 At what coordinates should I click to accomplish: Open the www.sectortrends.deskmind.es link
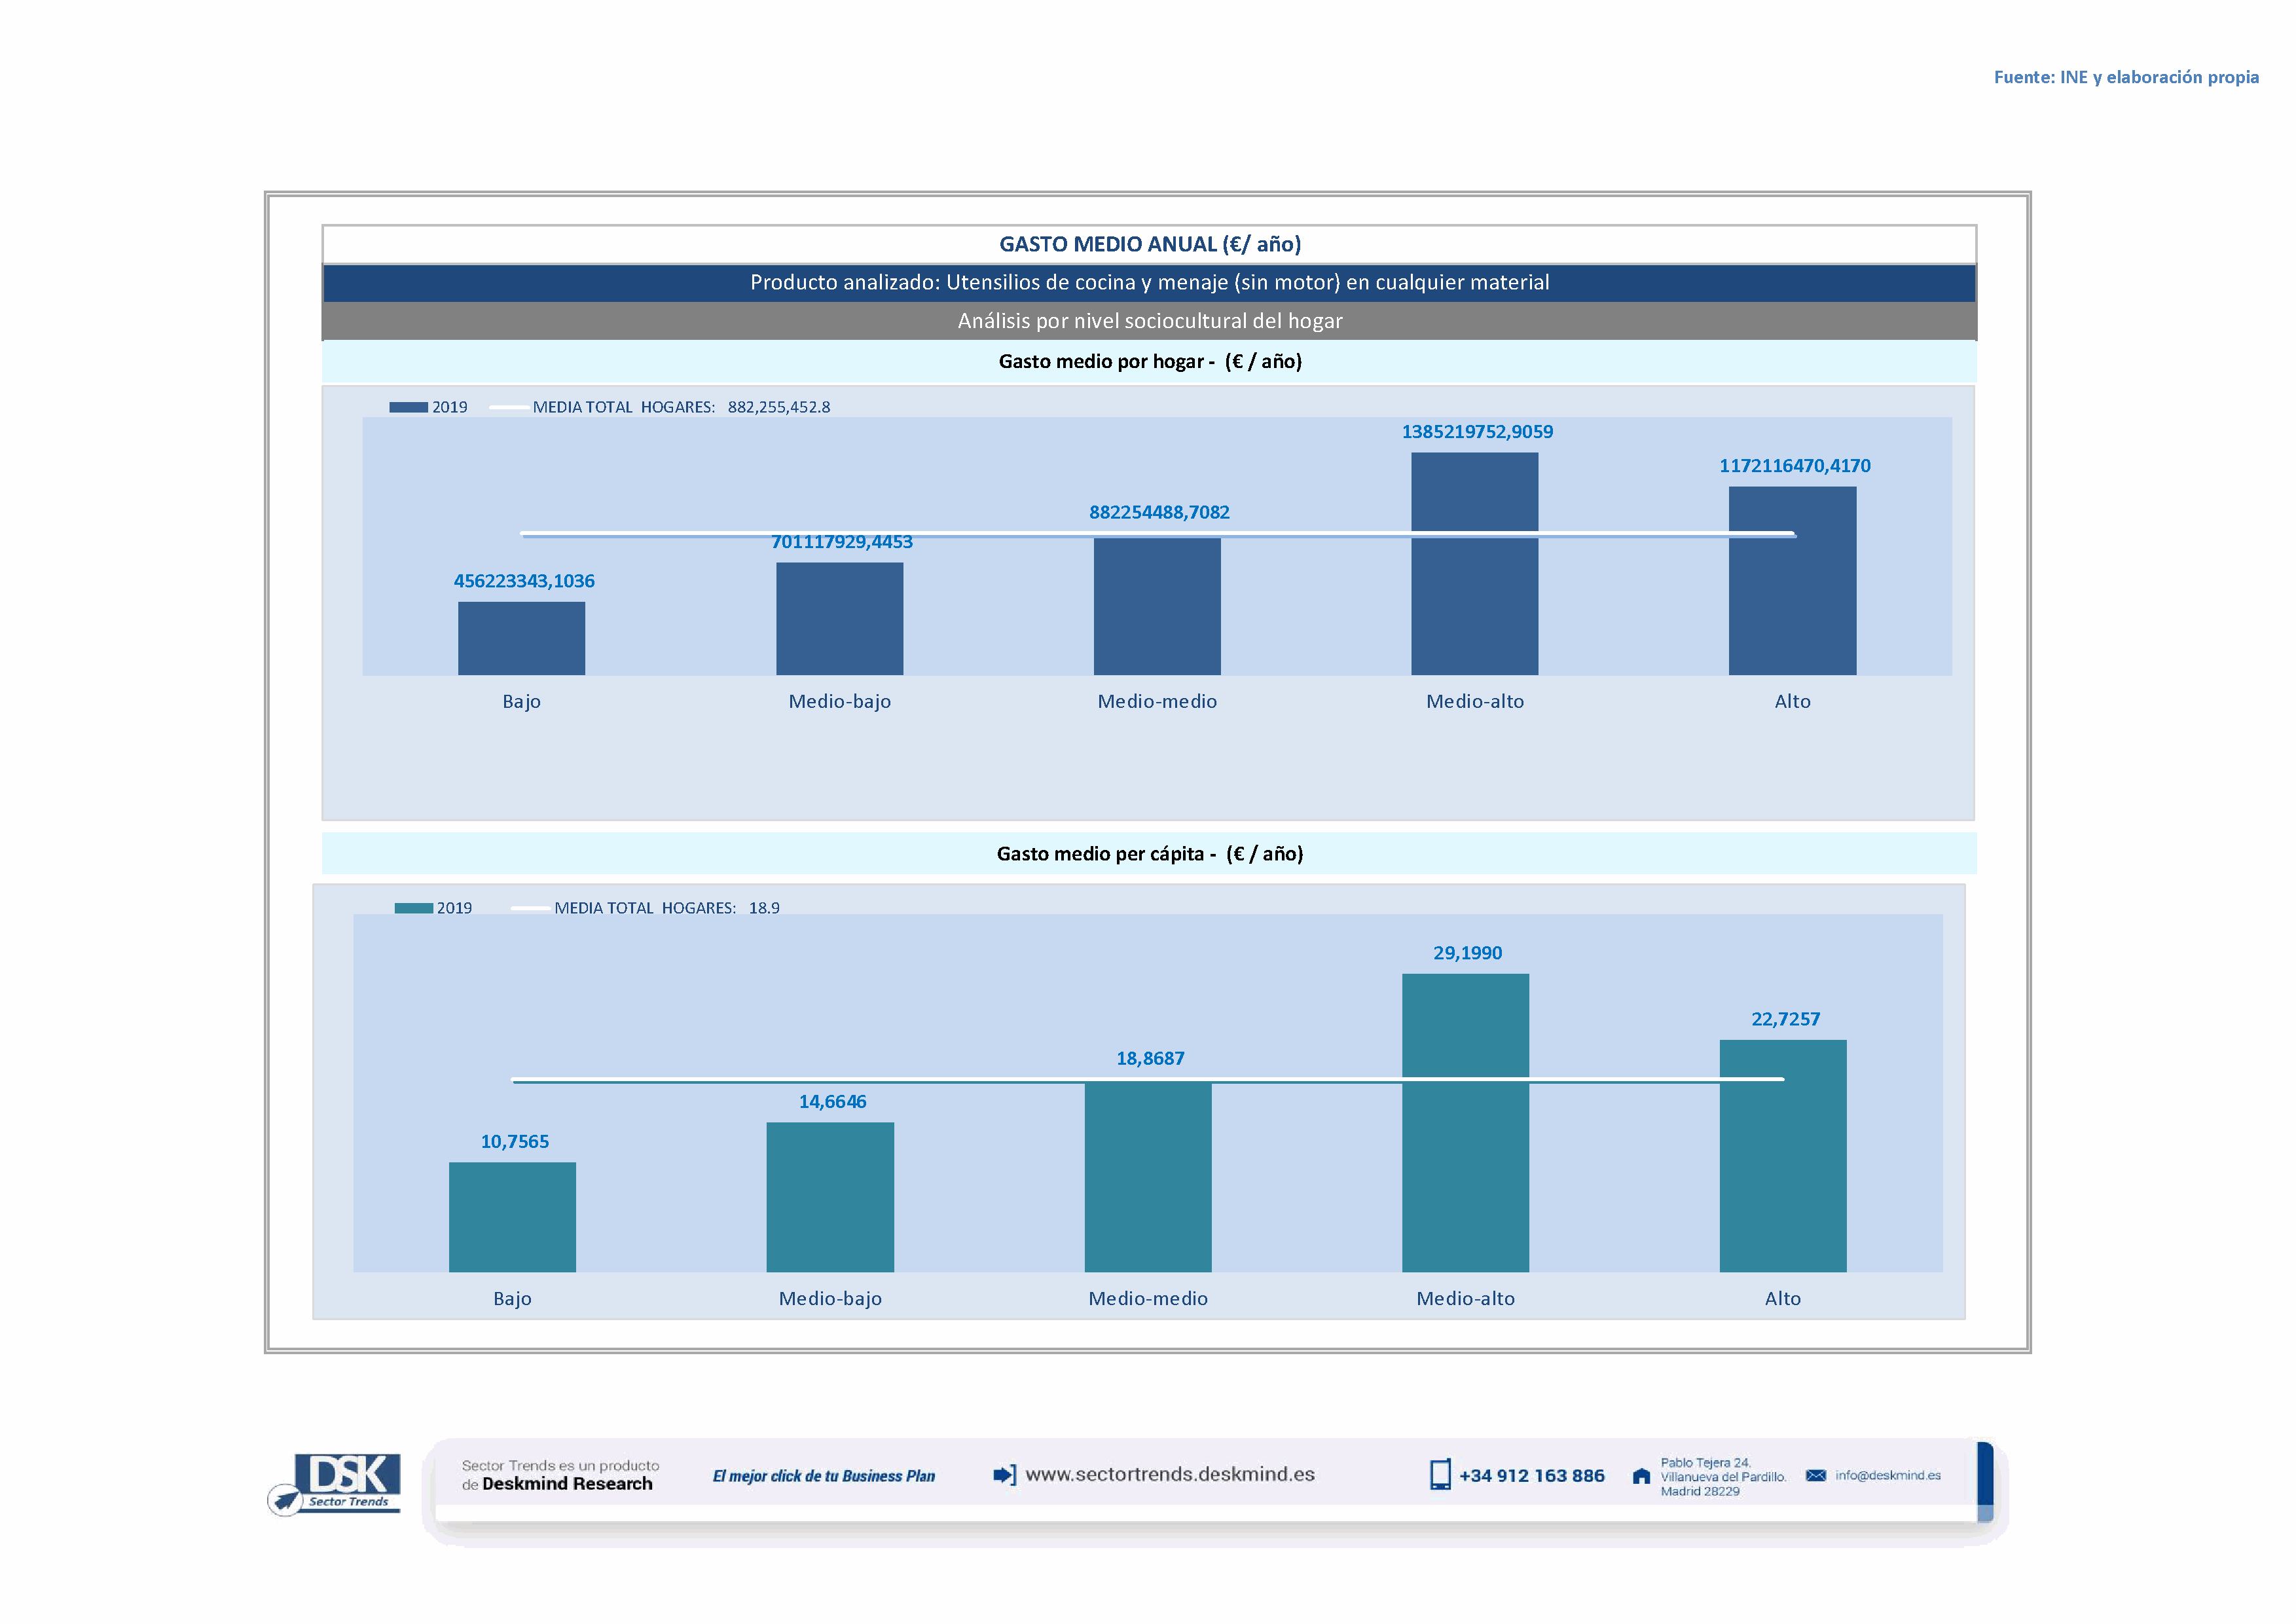tap(1170, 1475)
